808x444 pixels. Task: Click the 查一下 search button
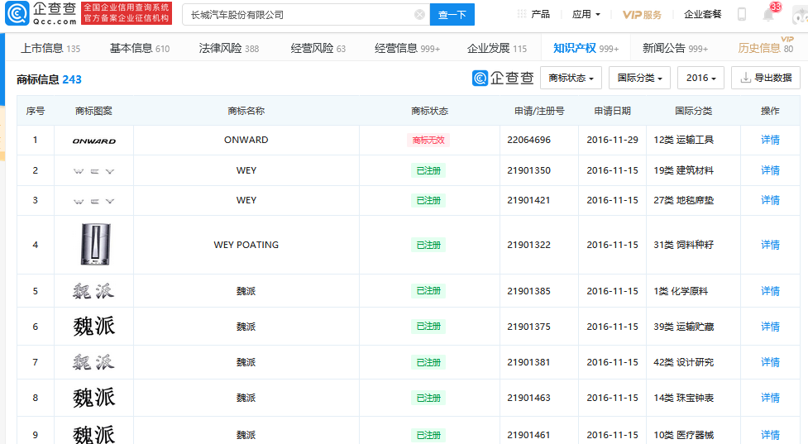click(x=452, y=14)
